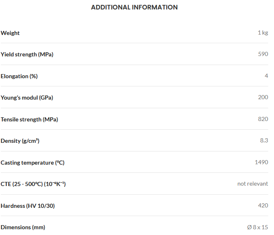Click the 420 hardness value

tap(263, 205)
